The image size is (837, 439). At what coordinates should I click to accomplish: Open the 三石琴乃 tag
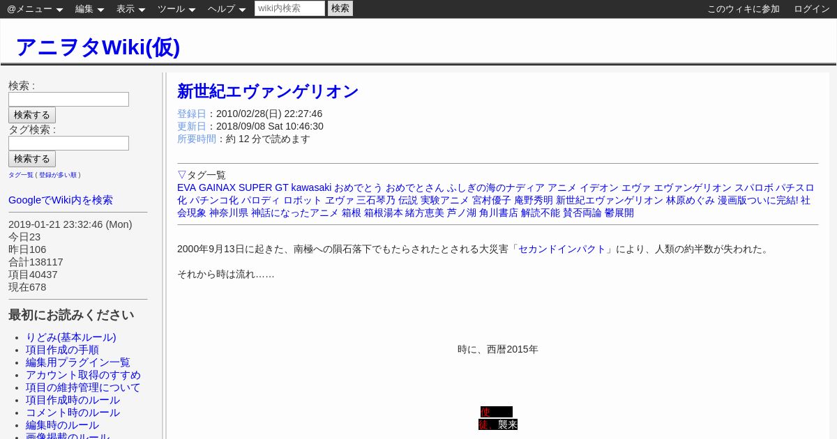tap(376, 201)
